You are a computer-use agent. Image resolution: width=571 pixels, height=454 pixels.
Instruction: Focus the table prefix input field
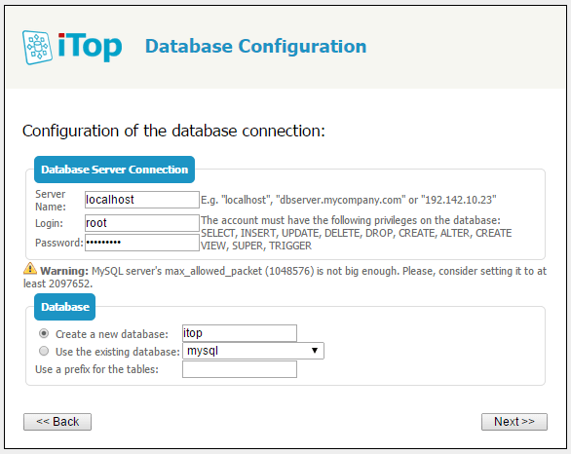240,369
